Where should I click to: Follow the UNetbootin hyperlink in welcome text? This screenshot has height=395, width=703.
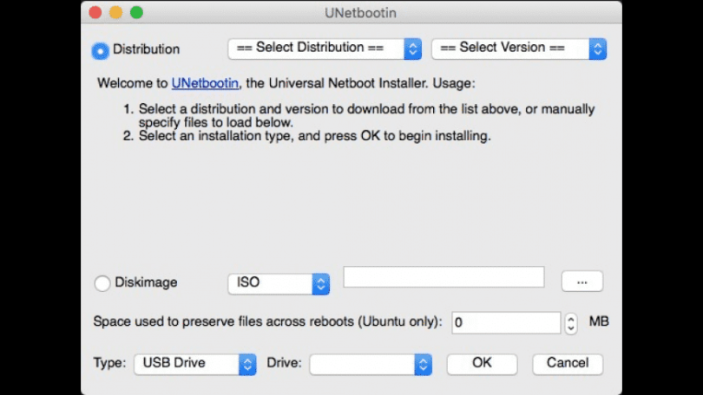click(x=205, y=84)
